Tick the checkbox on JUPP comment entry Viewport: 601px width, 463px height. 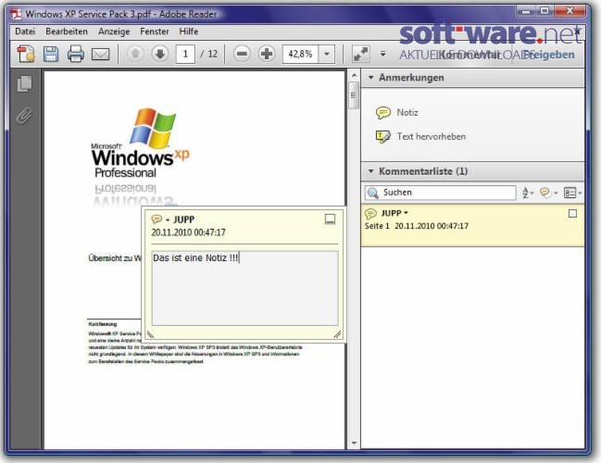coord(572,214)
